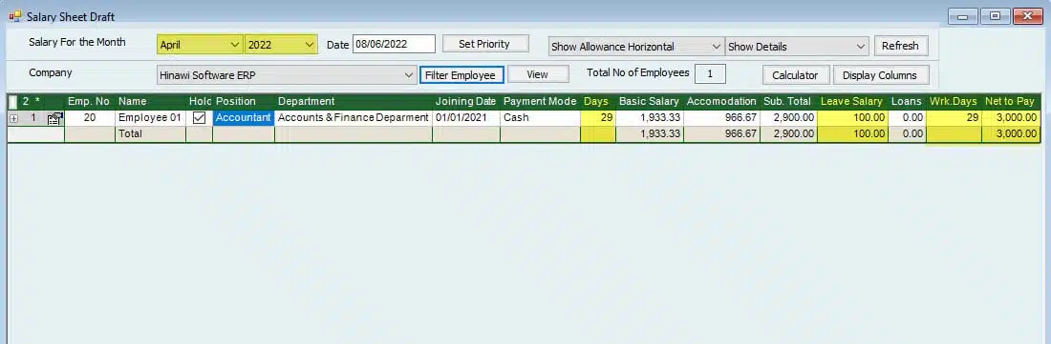1051x344 pixels.
Task: Open the Show Details dropdown
Action: (x=797, y=47)
